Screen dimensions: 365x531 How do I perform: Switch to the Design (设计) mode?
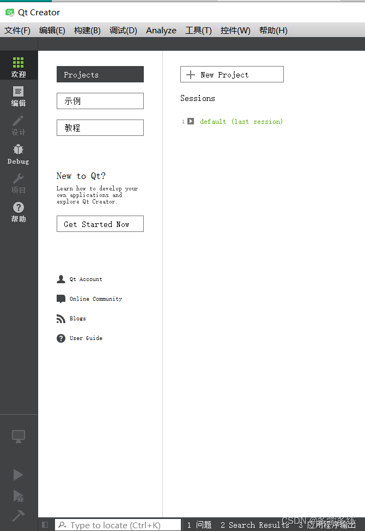click(19, 124)
